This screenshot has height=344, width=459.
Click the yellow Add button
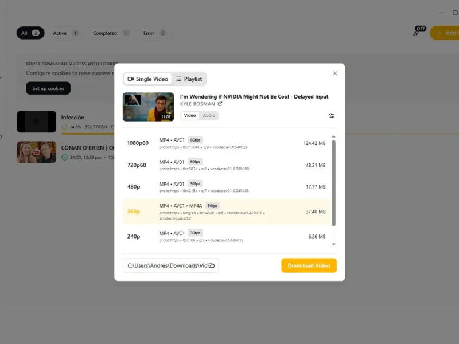pos(445,33)
